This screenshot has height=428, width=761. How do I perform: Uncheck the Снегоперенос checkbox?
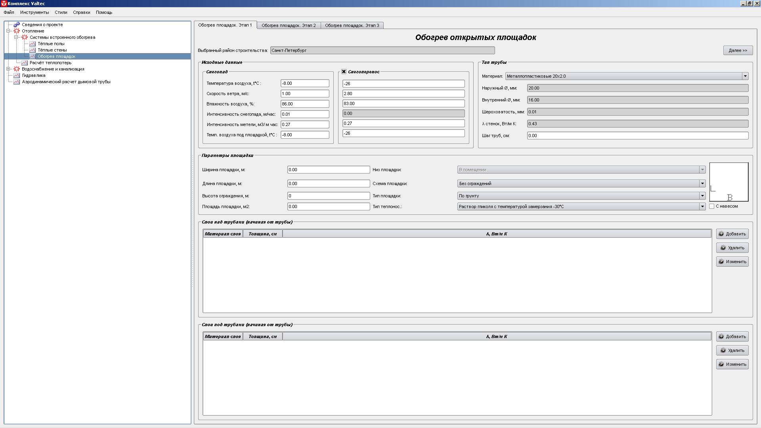[344, 72]
